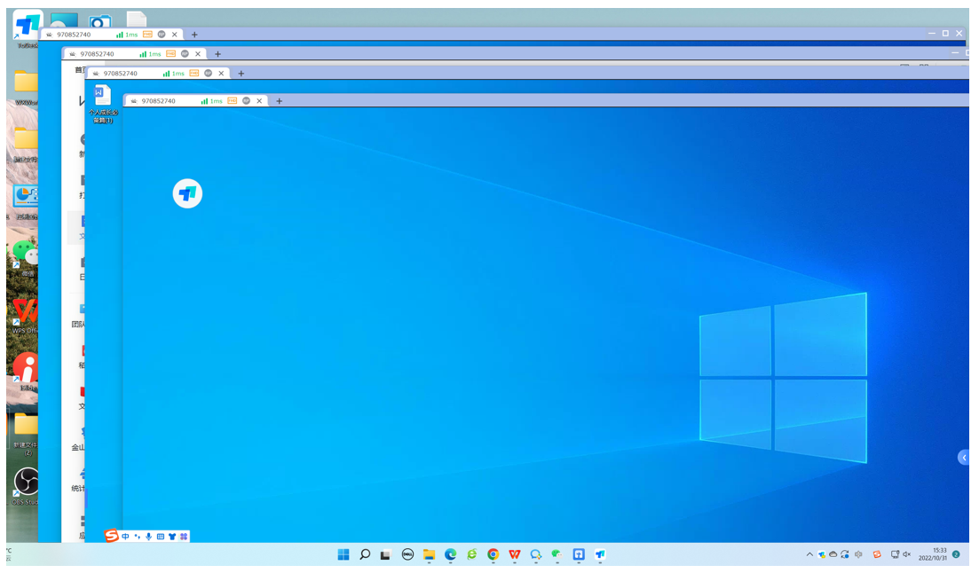Click the round RP badge in third nested ToDesk tab
Image resolution: width=979 pixels, height=573 pixels.
[x=208, y=73]
